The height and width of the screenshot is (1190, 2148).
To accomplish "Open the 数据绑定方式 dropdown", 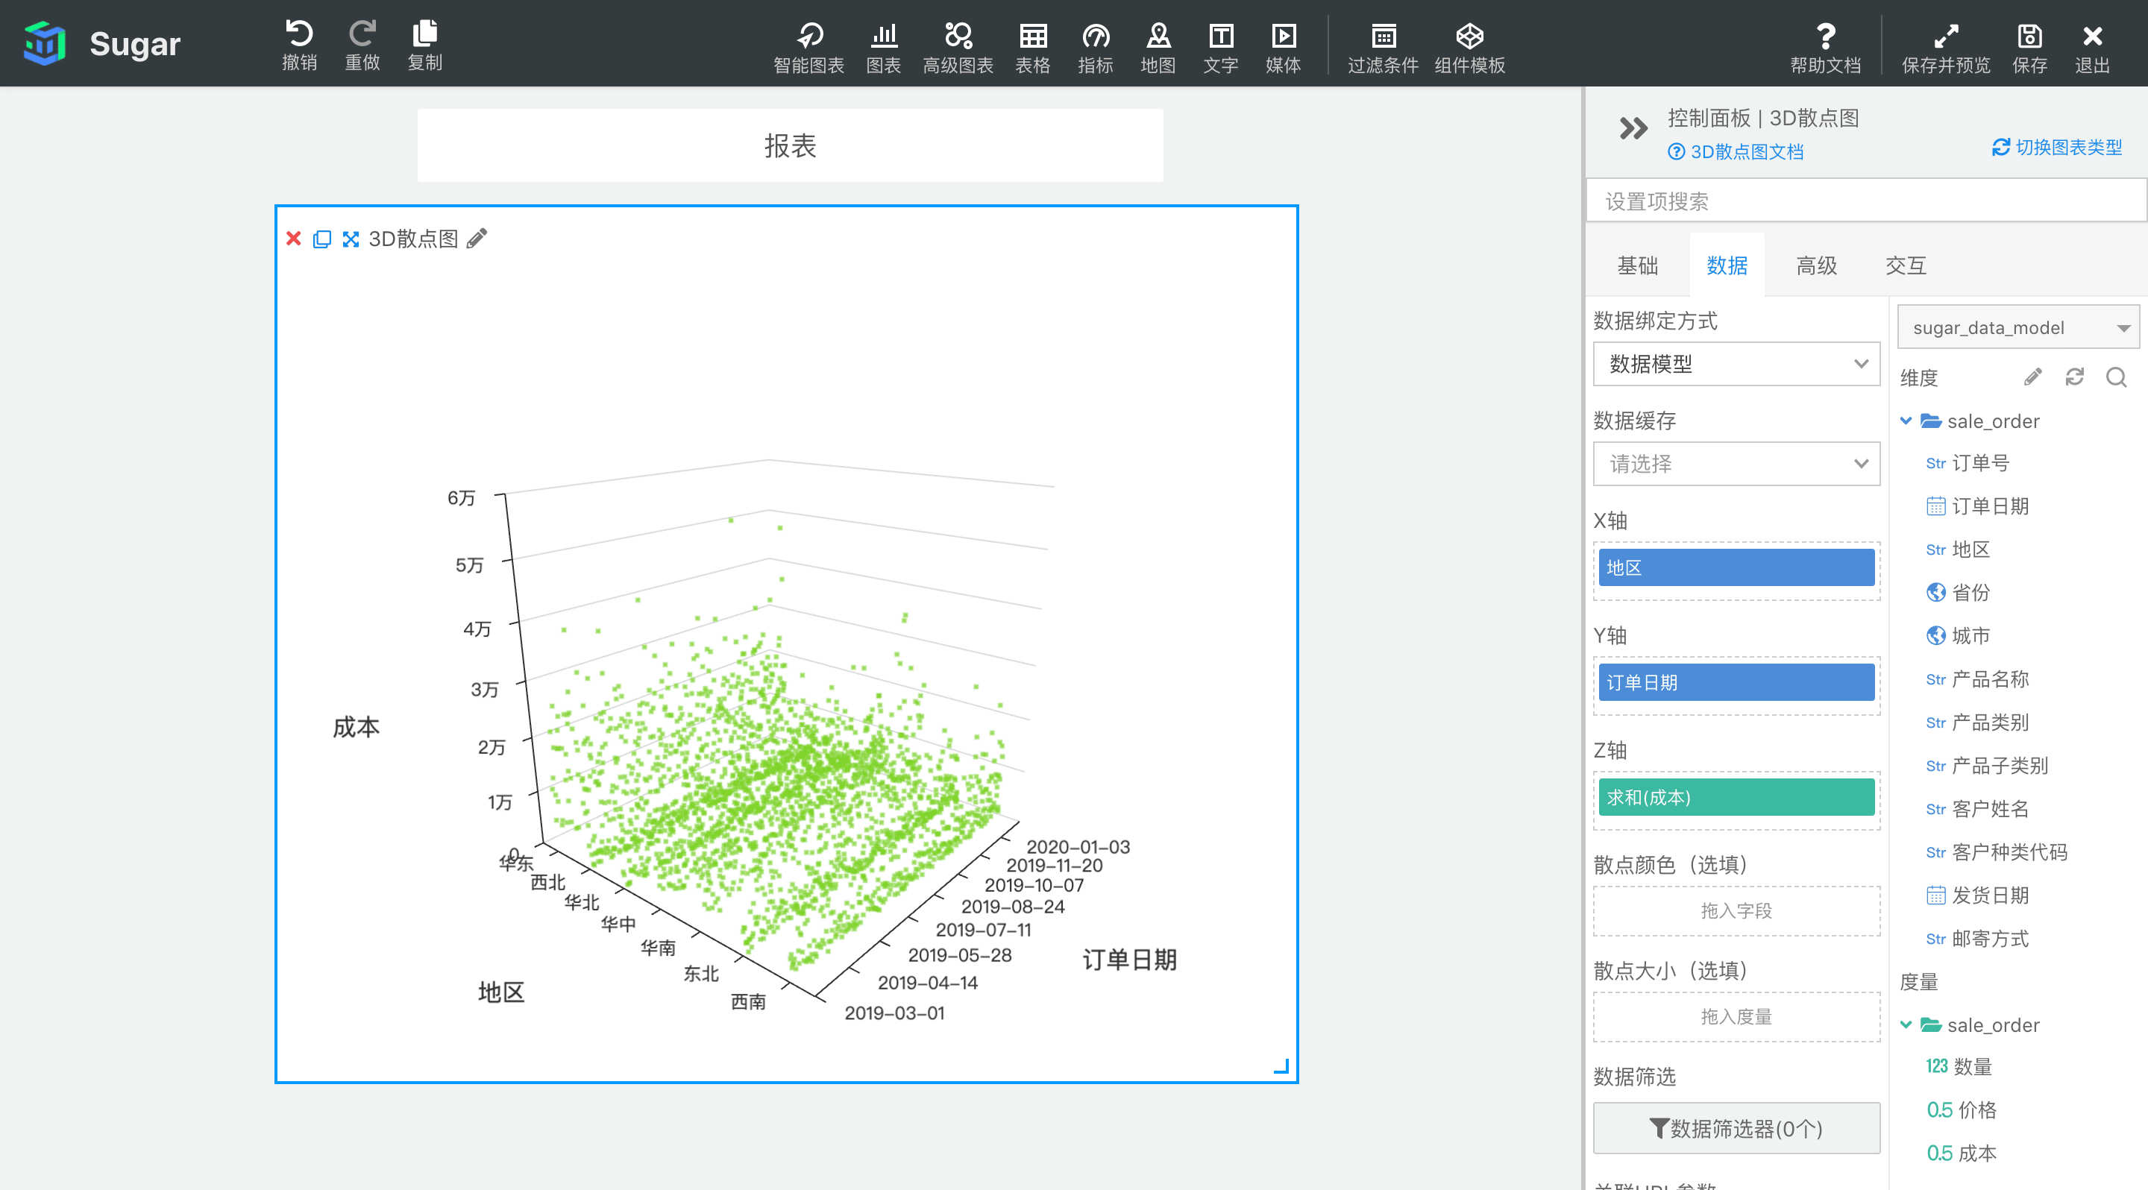I will [x=1736, y=364].
